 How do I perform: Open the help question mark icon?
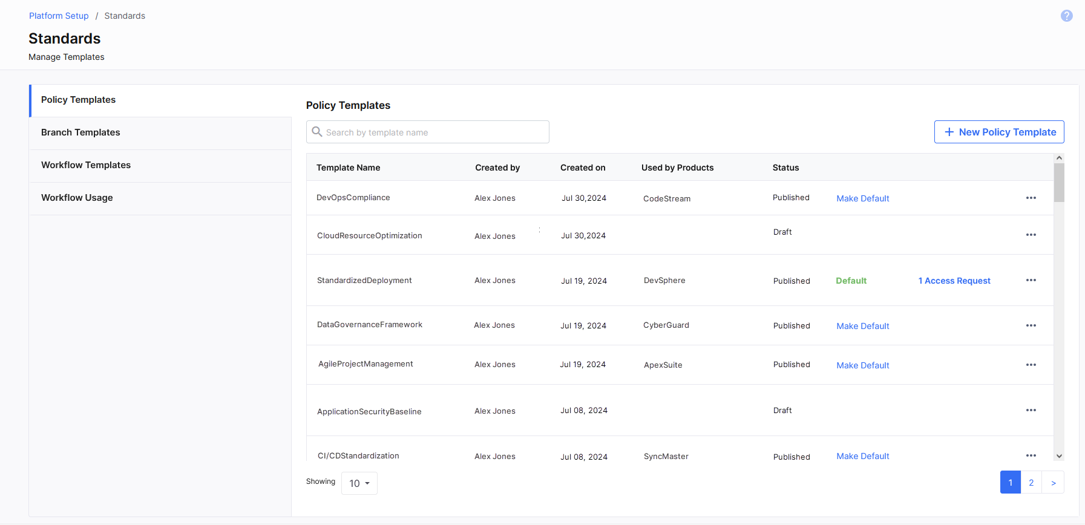(x=1067, y=16)
